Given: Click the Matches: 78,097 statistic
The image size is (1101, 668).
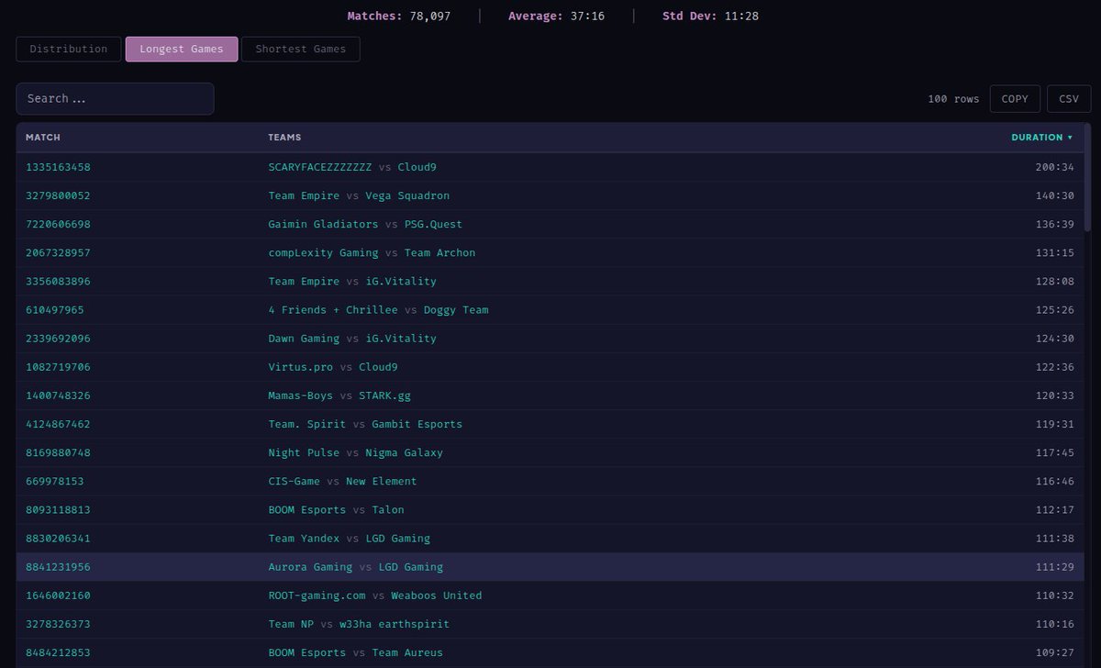Looking at the screenshot, I should [399, 16].
